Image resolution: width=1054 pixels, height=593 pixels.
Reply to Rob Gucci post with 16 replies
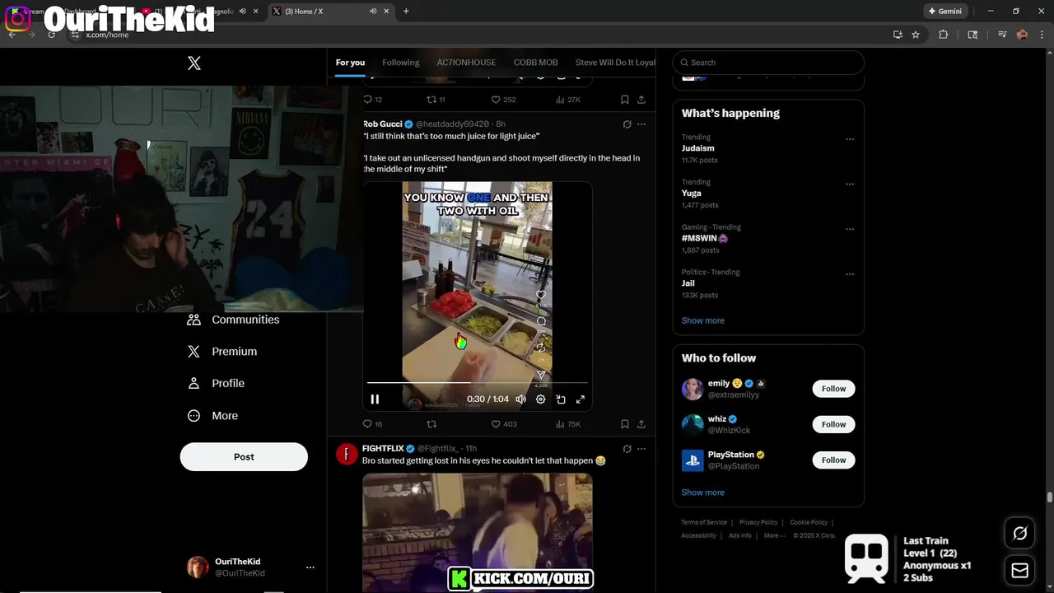[372, 424]
